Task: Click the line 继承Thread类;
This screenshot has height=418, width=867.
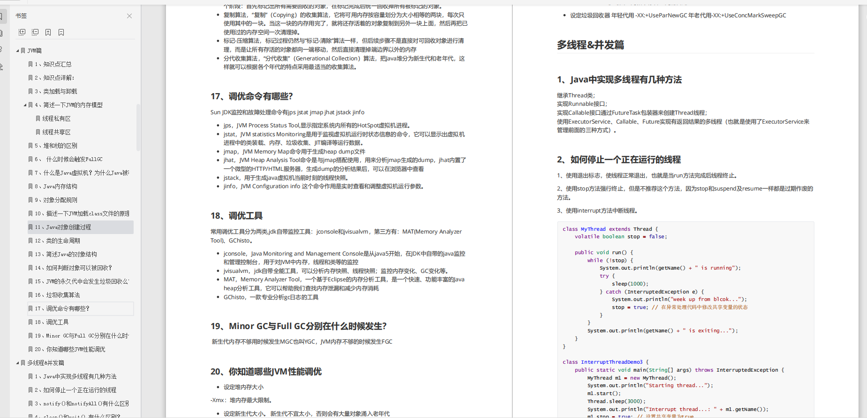Action: click(576, 95)
